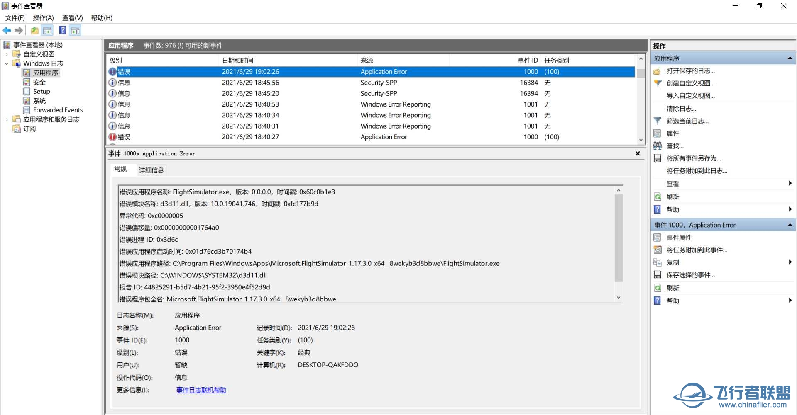Screen dimensions: 797x415
Task: Select Forwarded Events in tree
Action: (x=58, y=110)
